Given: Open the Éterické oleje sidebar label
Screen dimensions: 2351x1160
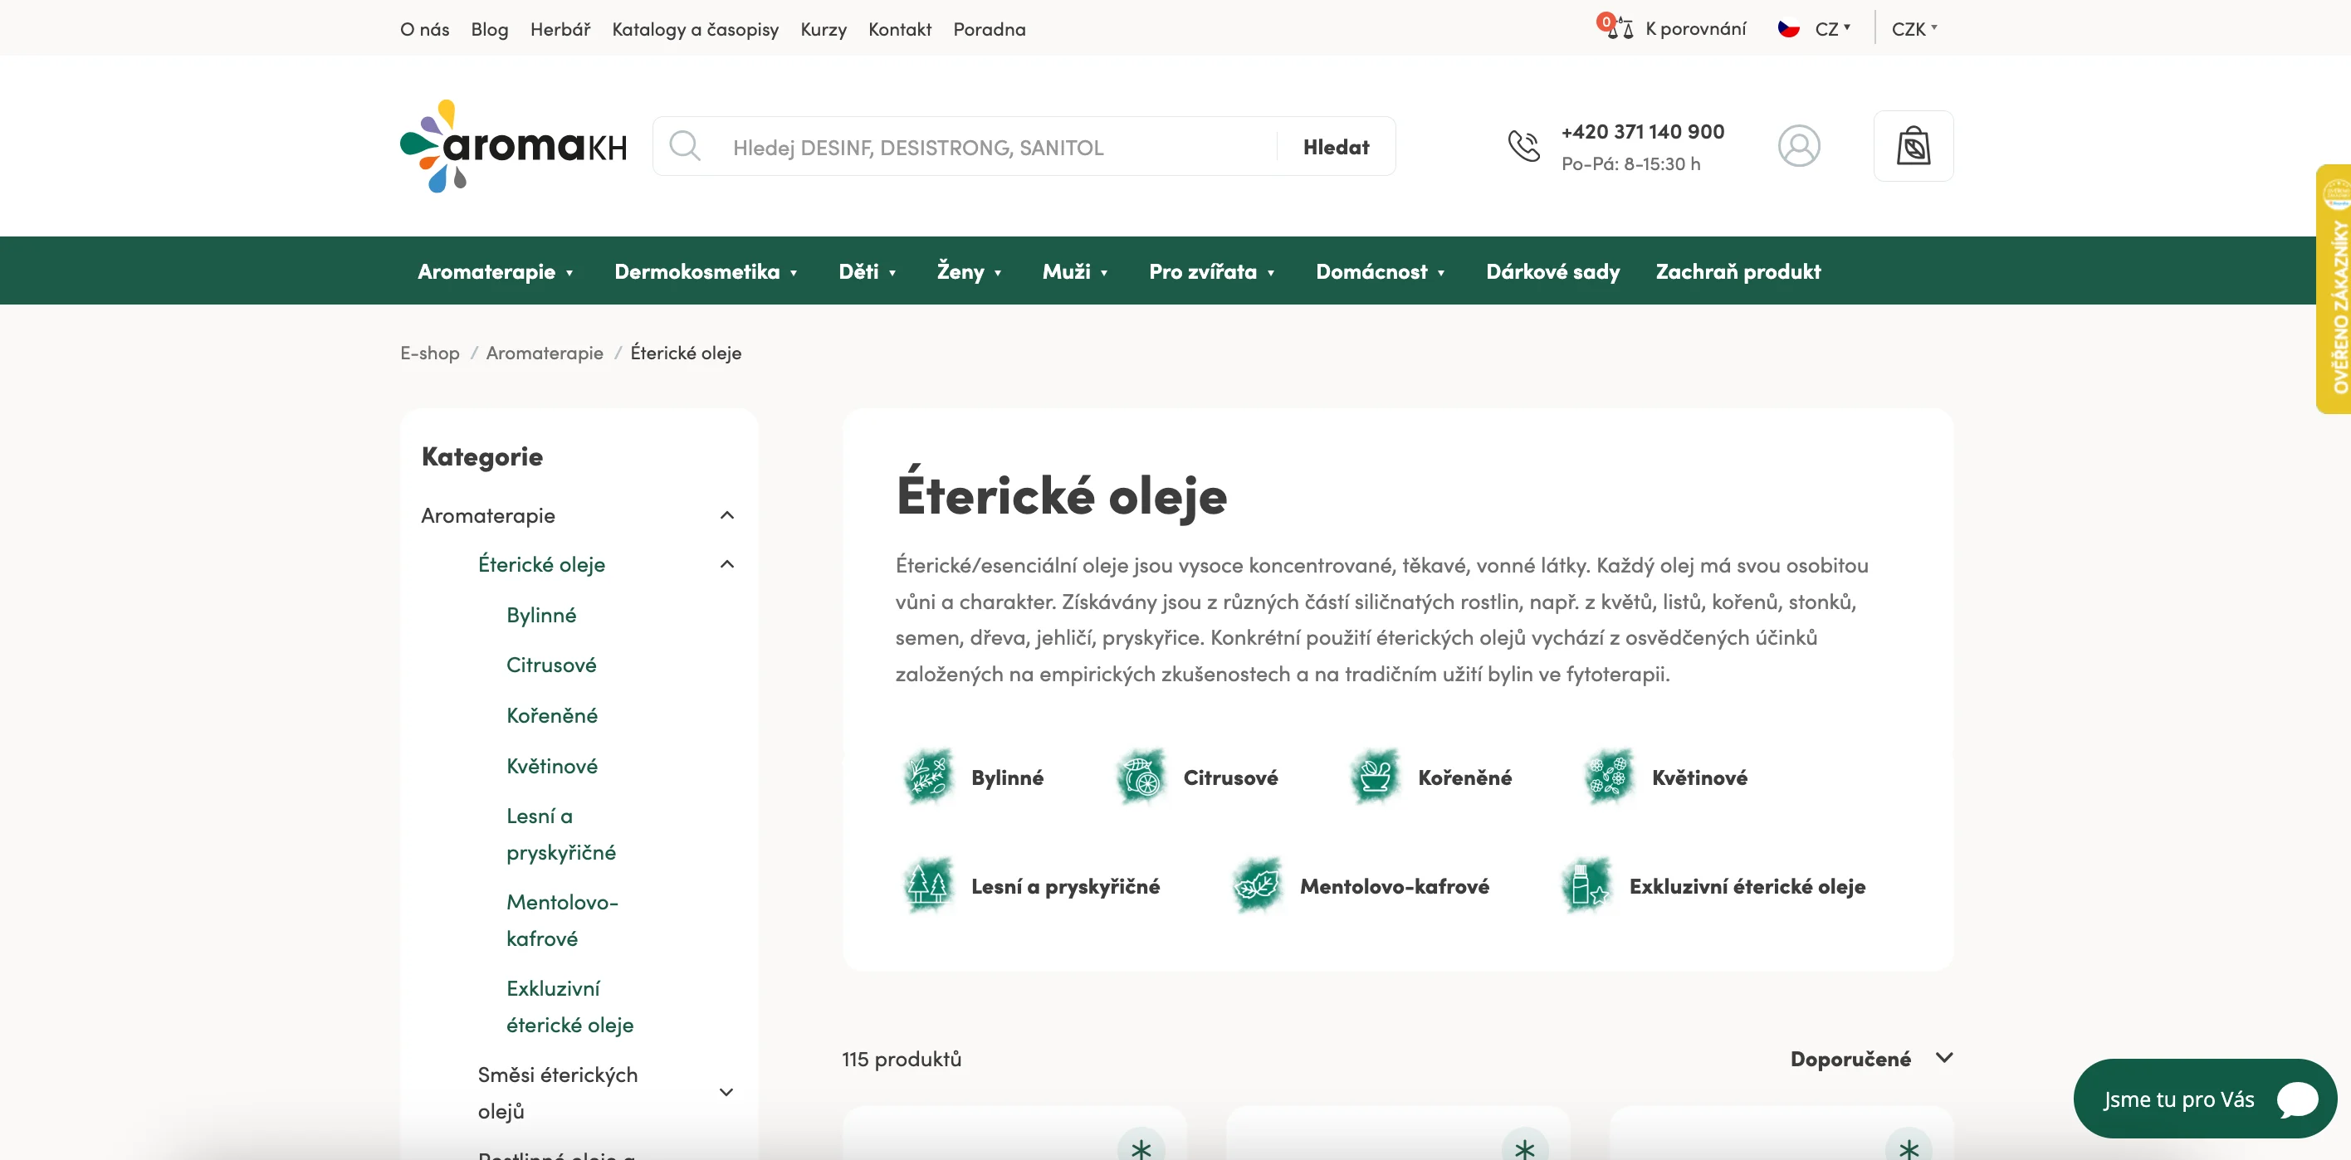Looking at the screenshot, I should pyautogui.click(x=541, y=564).
